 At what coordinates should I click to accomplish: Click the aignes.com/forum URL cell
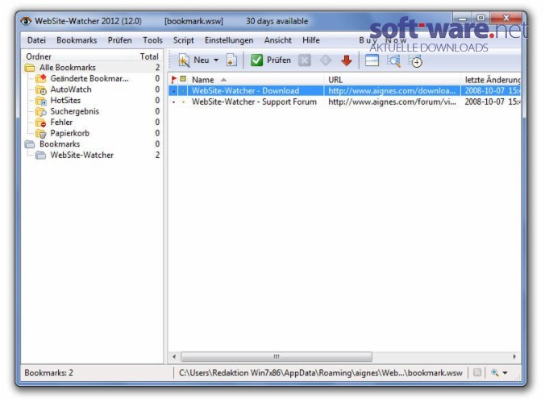(392, 102)
